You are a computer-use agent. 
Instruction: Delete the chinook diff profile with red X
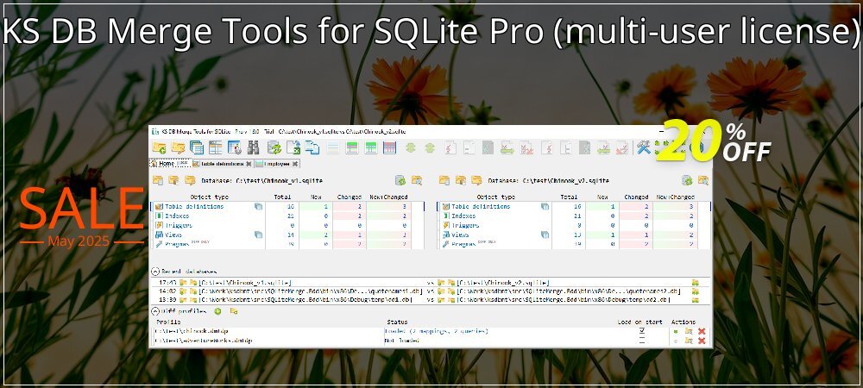(x=702, y=331)
